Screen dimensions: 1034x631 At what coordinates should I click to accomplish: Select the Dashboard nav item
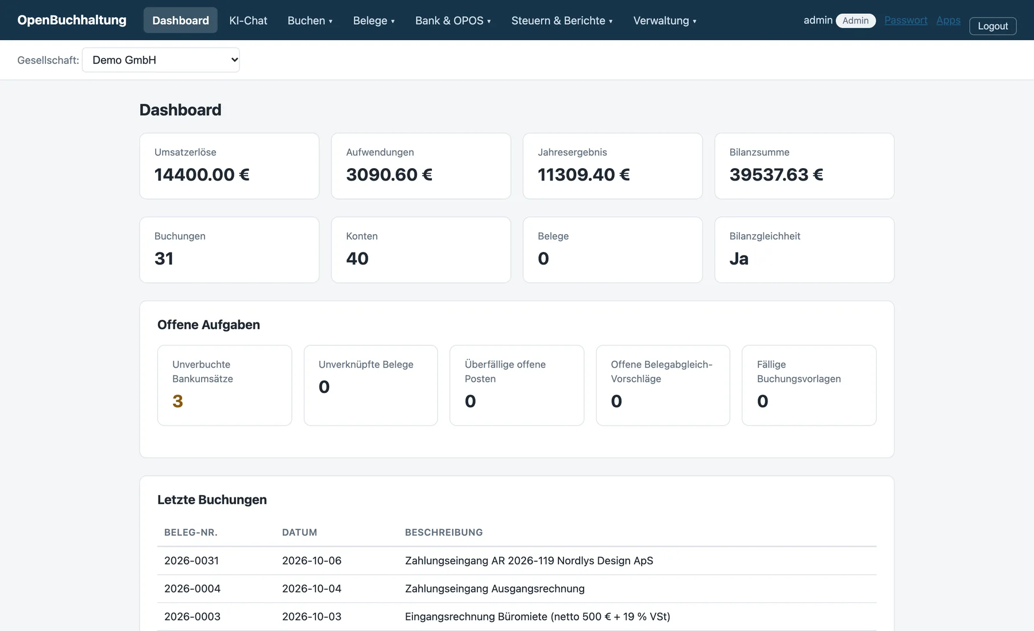(180, 20)
